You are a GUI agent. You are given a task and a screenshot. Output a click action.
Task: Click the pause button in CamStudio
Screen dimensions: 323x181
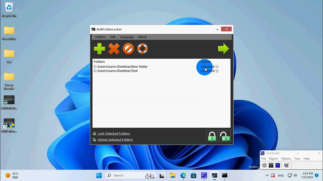271,165
